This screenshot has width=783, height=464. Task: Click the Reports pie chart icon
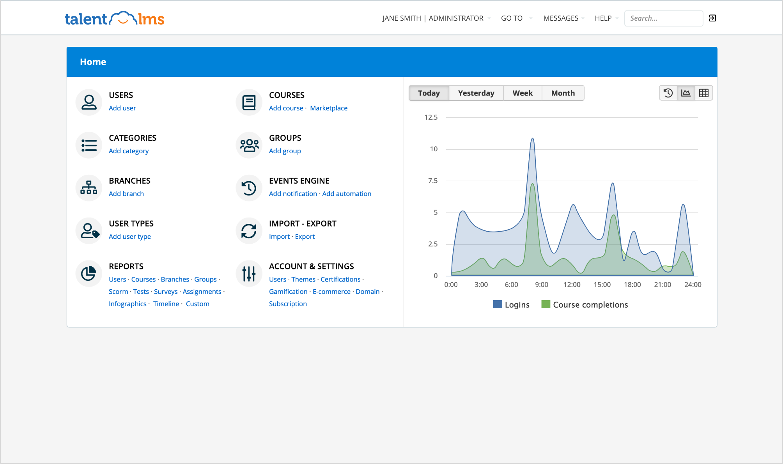click(89, 273)
